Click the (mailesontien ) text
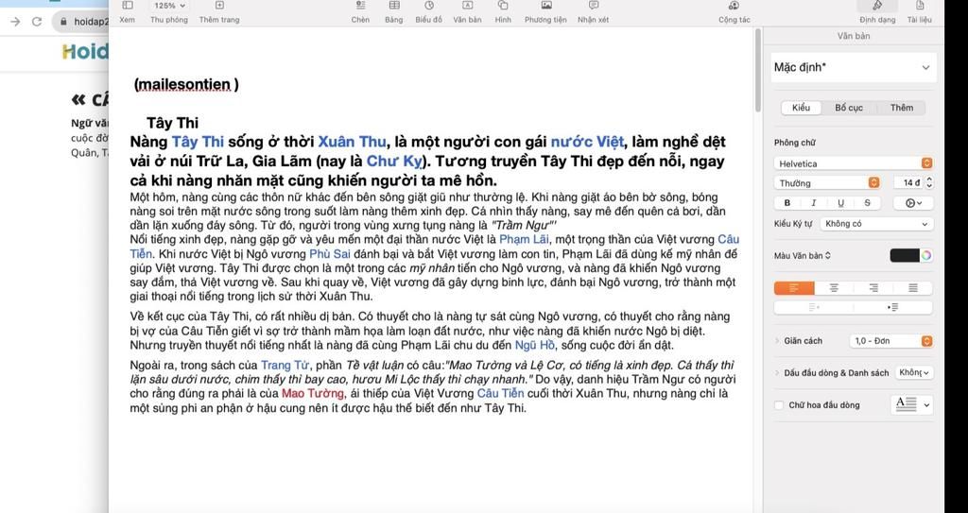Image resolution: width=968 pixels, height=513 pixels. [186, 85]
